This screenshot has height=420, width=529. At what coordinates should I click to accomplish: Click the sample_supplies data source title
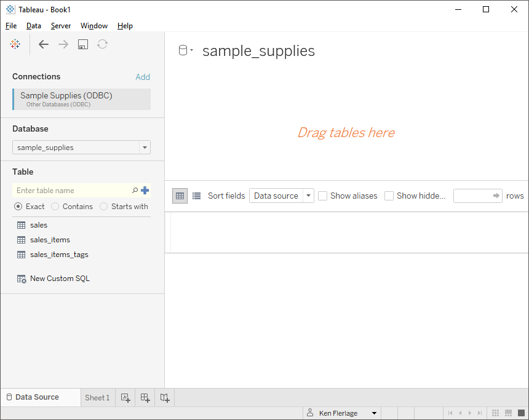(x=258, y=51)
